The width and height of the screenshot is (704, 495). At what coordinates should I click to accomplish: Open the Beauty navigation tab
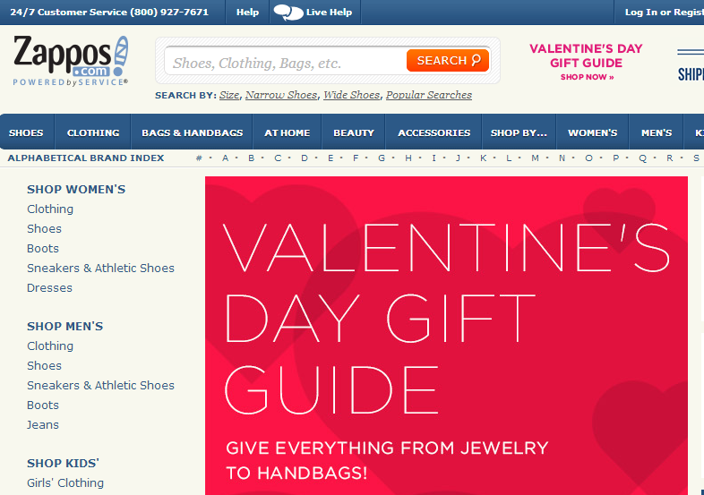point(354,132)
